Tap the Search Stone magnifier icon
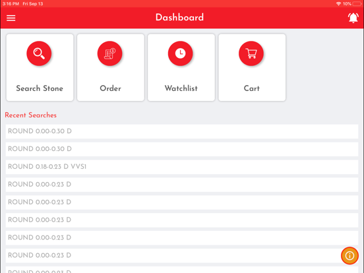Viewport: 364px width, 273px height. [39, 53]
